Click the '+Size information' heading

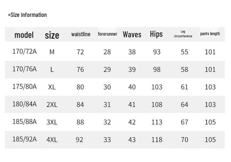[x=27, y=15]
